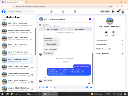Click the phone number message 4328131109

click(48, 80)
